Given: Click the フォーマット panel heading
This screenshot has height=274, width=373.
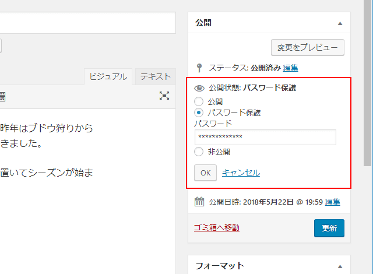Looking at the screenshot, I should click(220, 266).
